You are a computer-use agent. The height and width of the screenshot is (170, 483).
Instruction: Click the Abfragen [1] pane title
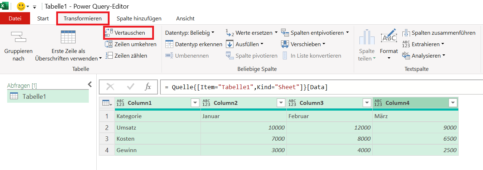[22, 86]
